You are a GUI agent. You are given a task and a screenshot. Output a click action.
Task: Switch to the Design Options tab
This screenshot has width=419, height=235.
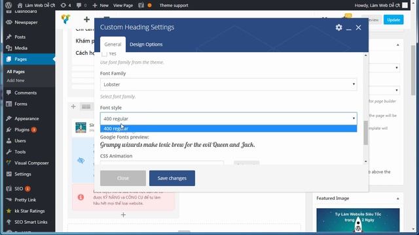pos(146,44)
